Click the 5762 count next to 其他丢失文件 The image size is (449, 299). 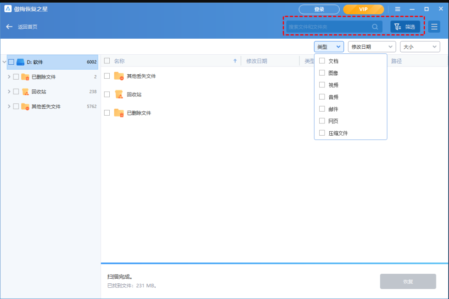click(92, 106)
